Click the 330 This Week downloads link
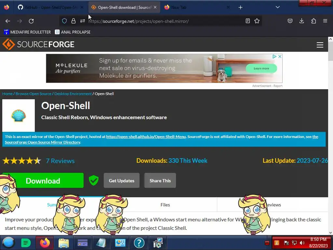The height and width of the screenshot is (250, 333). [188, 160]
